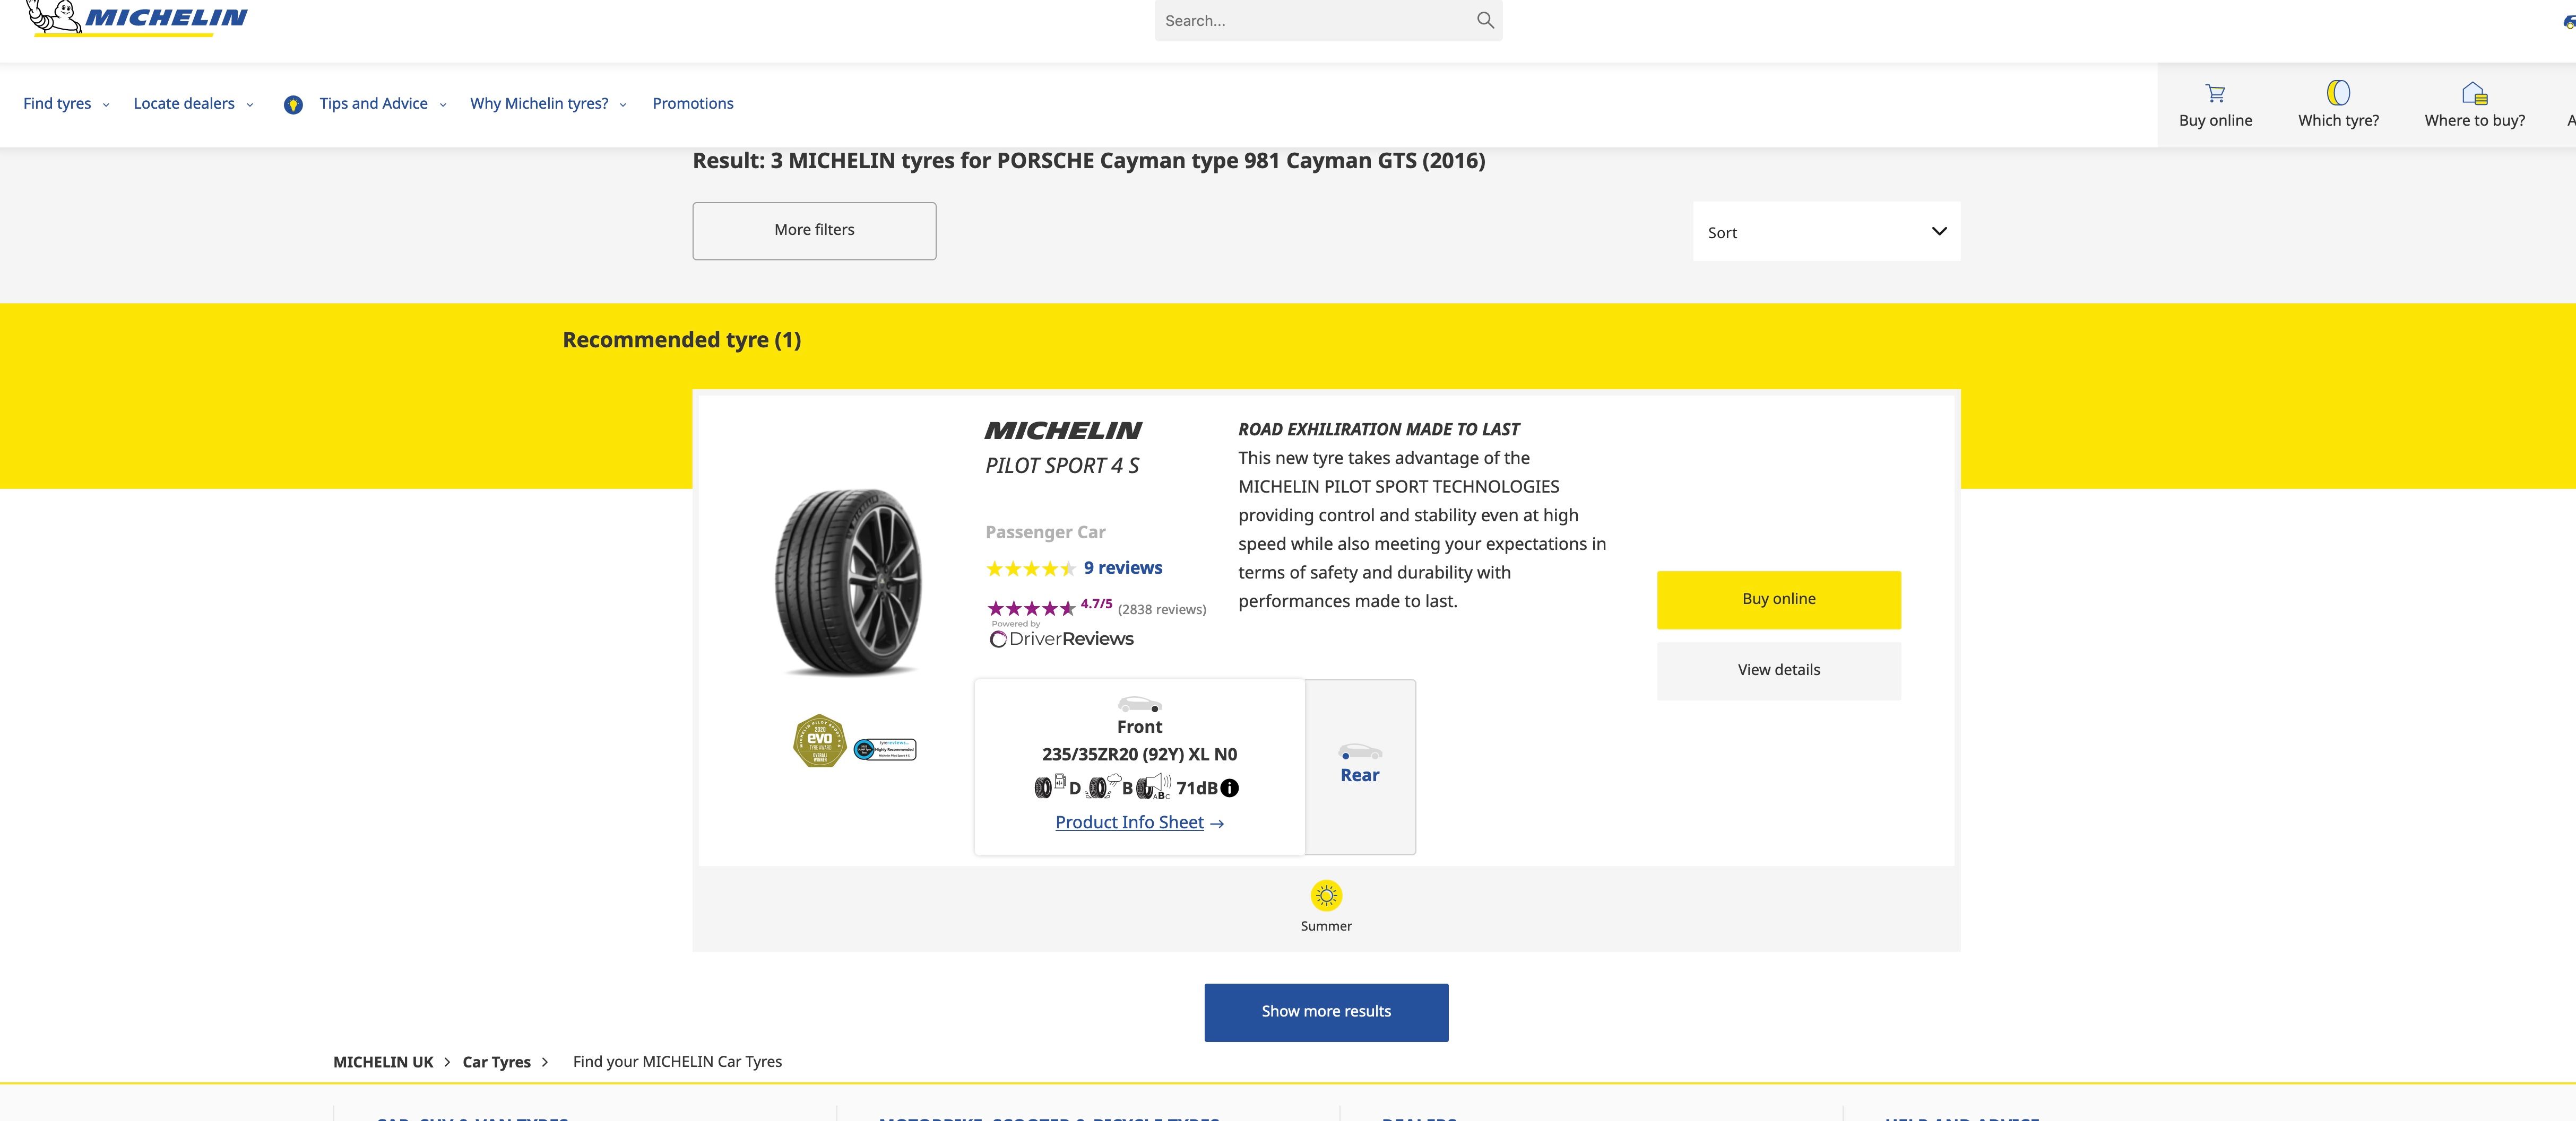Expand the Locate dealers menu
The height and width of the screenshot is (1121, 2576).
193,104
